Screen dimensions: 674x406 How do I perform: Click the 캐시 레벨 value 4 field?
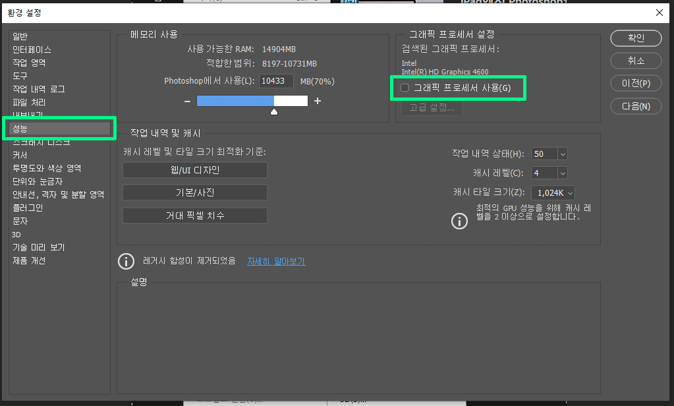point(545,173)
